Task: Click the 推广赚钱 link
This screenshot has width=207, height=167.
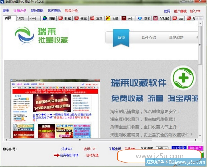Action: [180, 11]
